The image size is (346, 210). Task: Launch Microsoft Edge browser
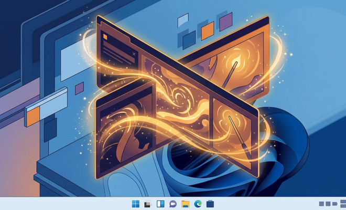pos(198,204)
